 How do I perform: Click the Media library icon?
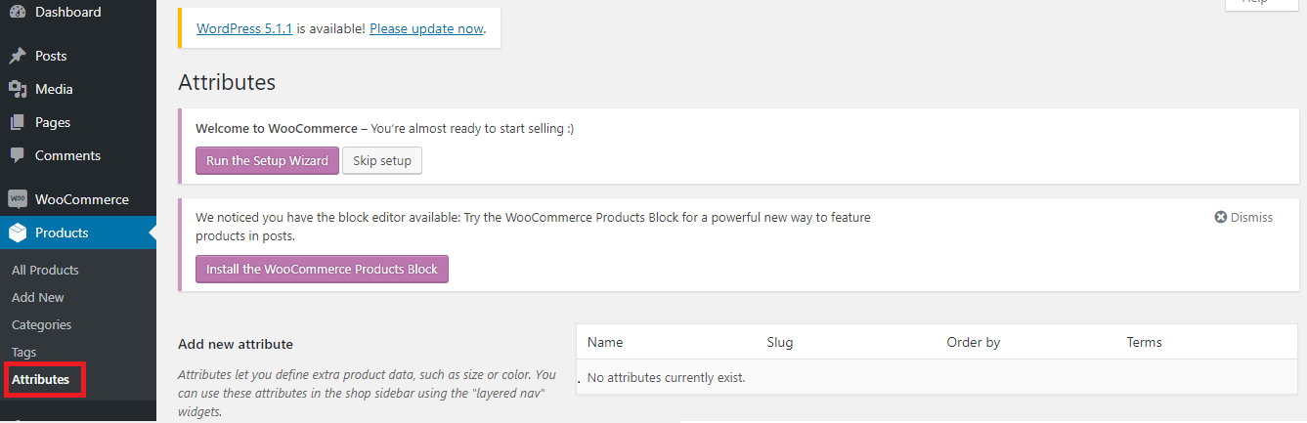tap(18, 89)
